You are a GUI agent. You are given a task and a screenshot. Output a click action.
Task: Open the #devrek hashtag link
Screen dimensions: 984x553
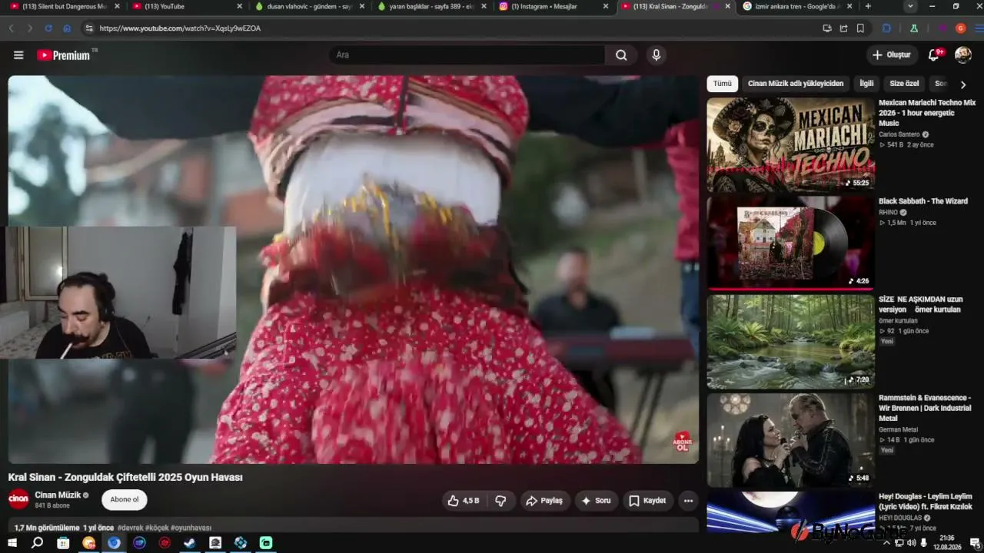(x=131, y=528)
